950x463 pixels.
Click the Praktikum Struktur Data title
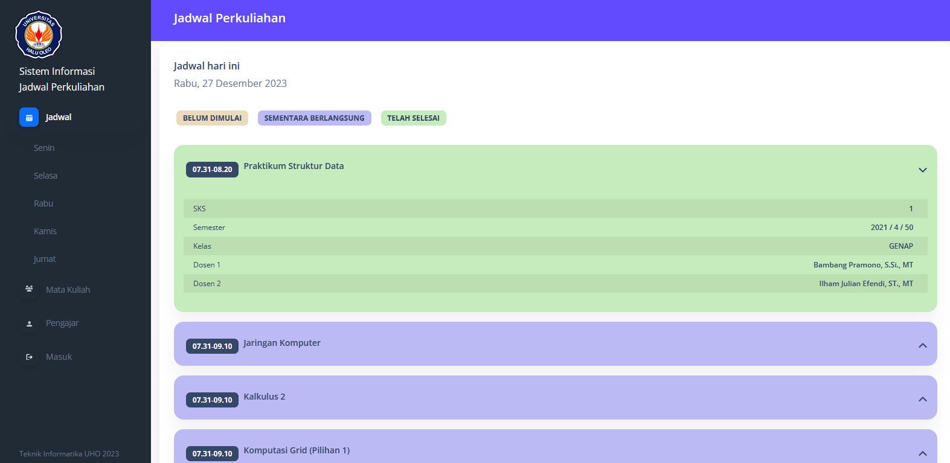[x=294, y=166]
